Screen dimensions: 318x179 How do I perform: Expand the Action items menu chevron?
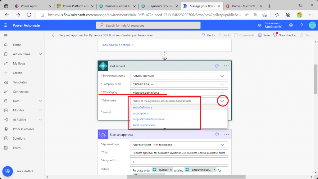click(41, 54)
